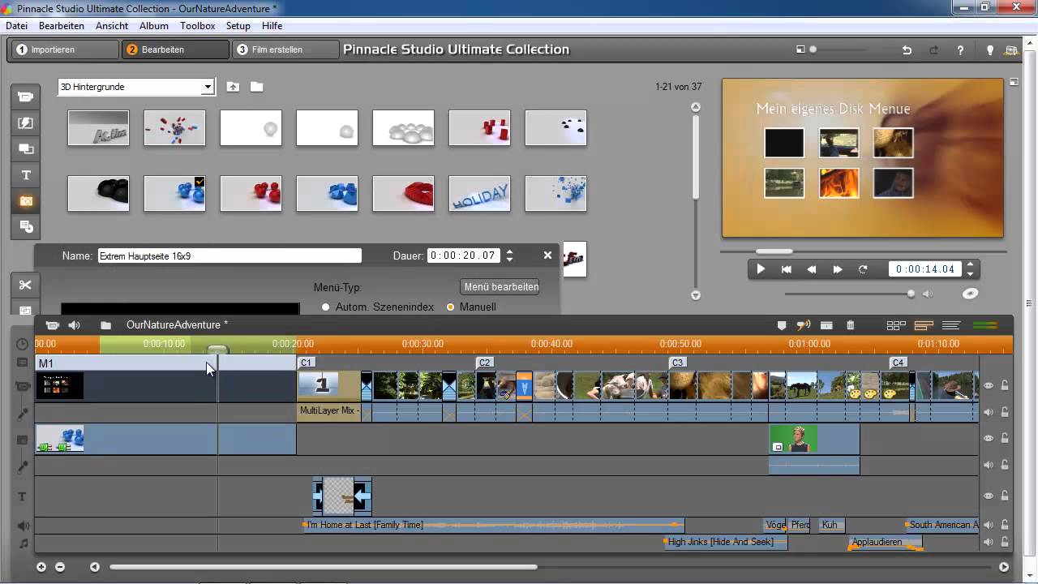Select the Manuell radio button
This screenshot has height=584, width=1038.
[451, 307]
